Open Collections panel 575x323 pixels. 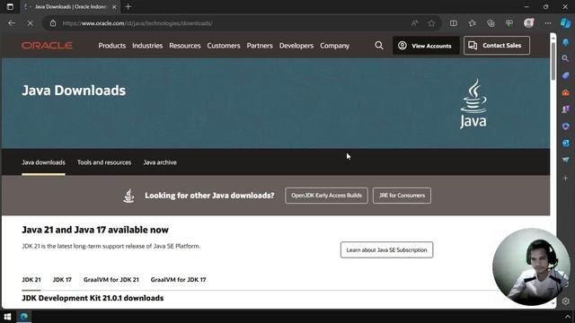(491, 23)
